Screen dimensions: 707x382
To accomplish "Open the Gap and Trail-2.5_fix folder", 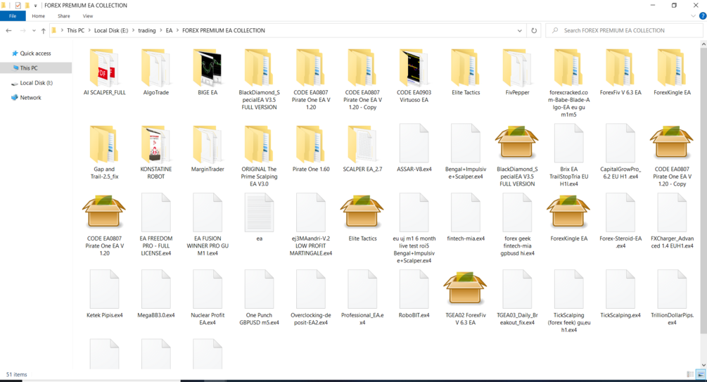I will coord(104,153).
